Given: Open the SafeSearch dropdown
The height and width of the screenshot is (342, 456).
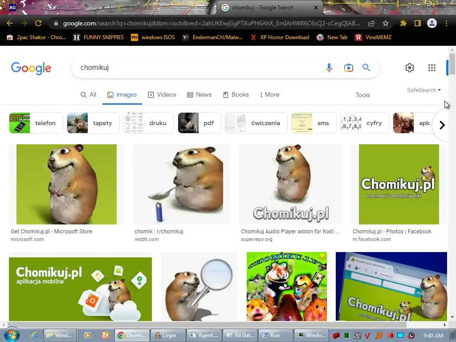Looking at the screenshot, I should [x=424, y=90].
